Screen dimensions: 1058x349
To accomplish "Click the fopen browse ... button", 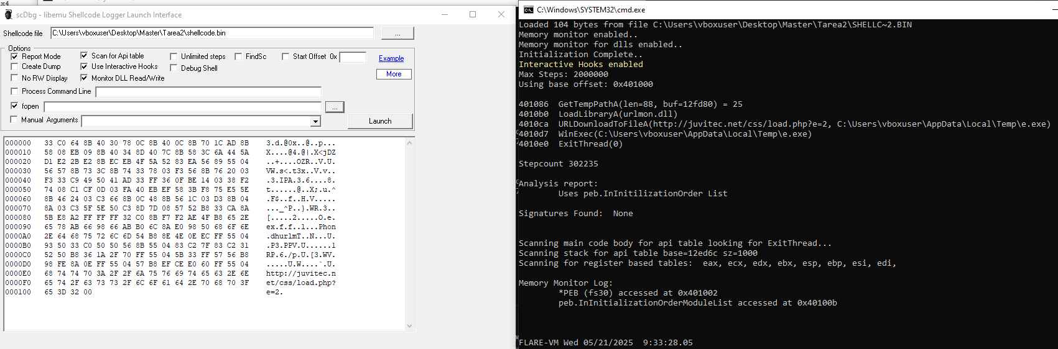I will pos(335,107).
